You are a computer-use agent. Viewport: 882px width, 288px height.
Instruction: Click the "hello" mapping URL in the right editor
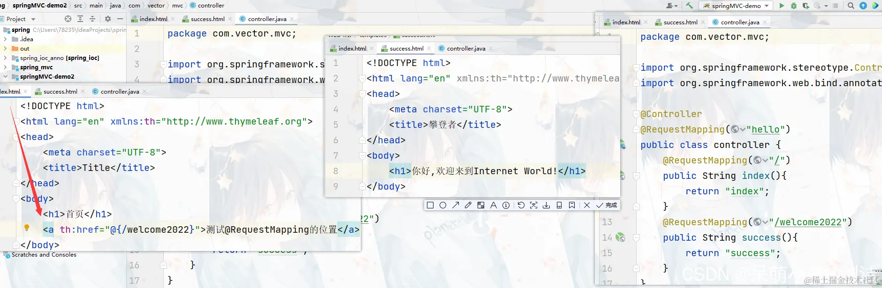(766, 130)
